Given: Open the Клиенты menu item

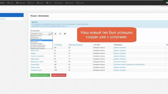Looking at the screenshot, I should click(40, 3).
